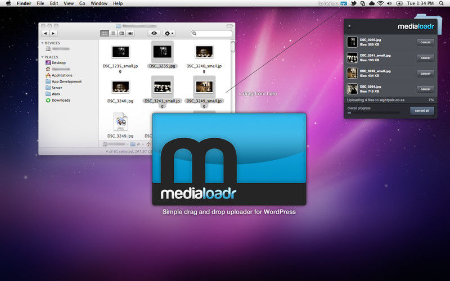Open the View menu
The width and height of the screenshot is (450, 281).
69,3
